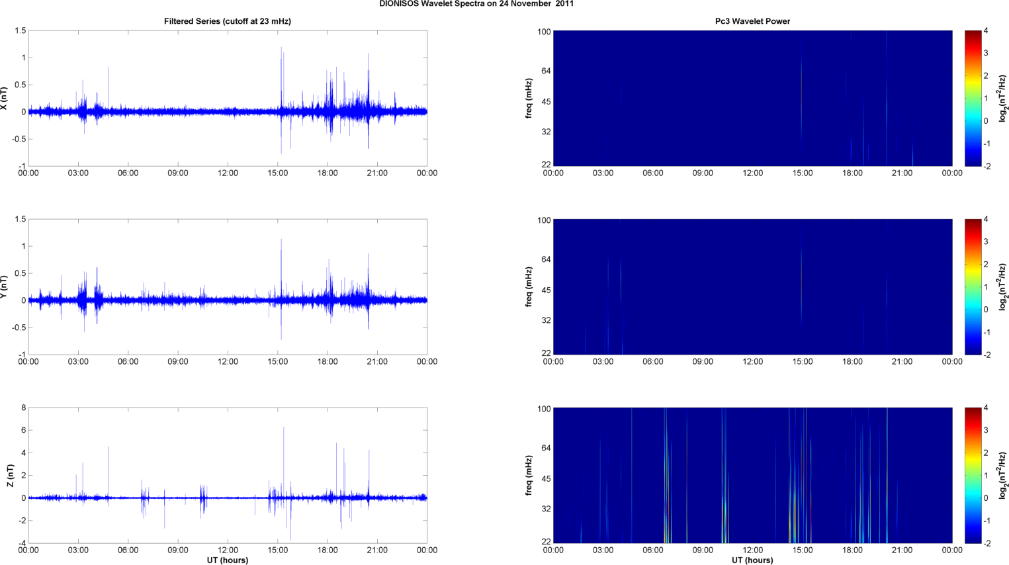
Task: Click the colorbar beside the bottom wavelet panel
Action: click(x=973, y=476)
